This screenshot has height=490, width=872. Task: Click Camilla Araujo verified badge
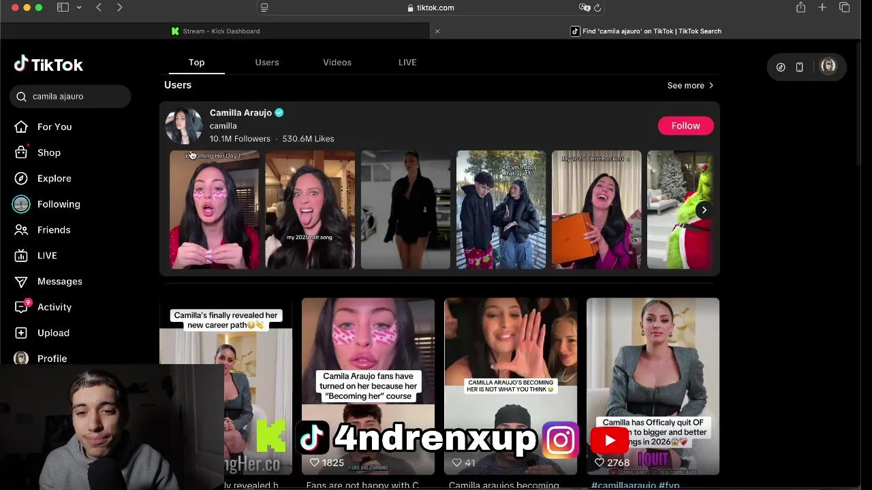[x=279, y=112]
